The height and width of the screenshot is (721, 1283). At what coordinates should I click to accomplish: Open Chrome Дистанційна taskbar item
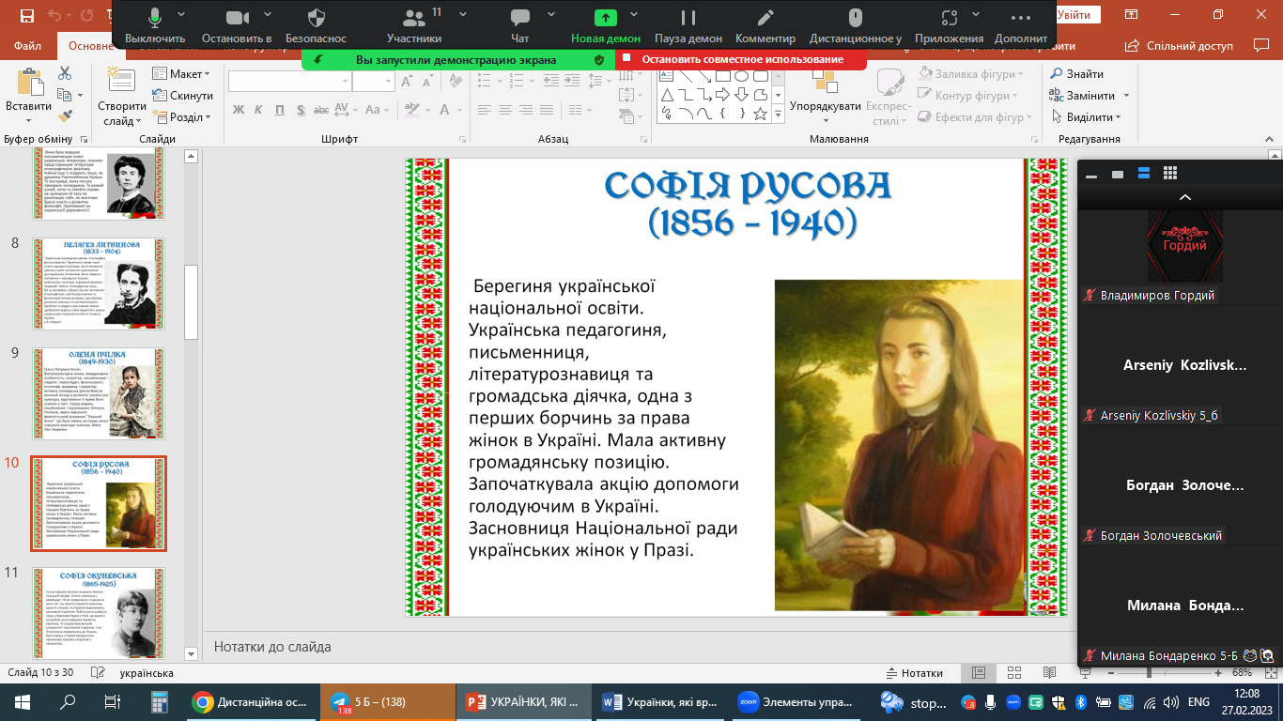[x=251, y=702]
